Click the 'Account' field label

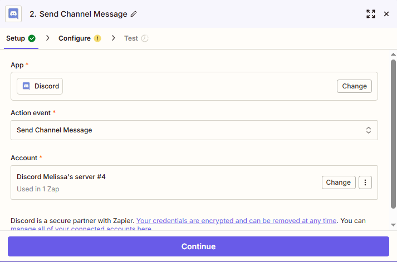click(x=24, y=158)
